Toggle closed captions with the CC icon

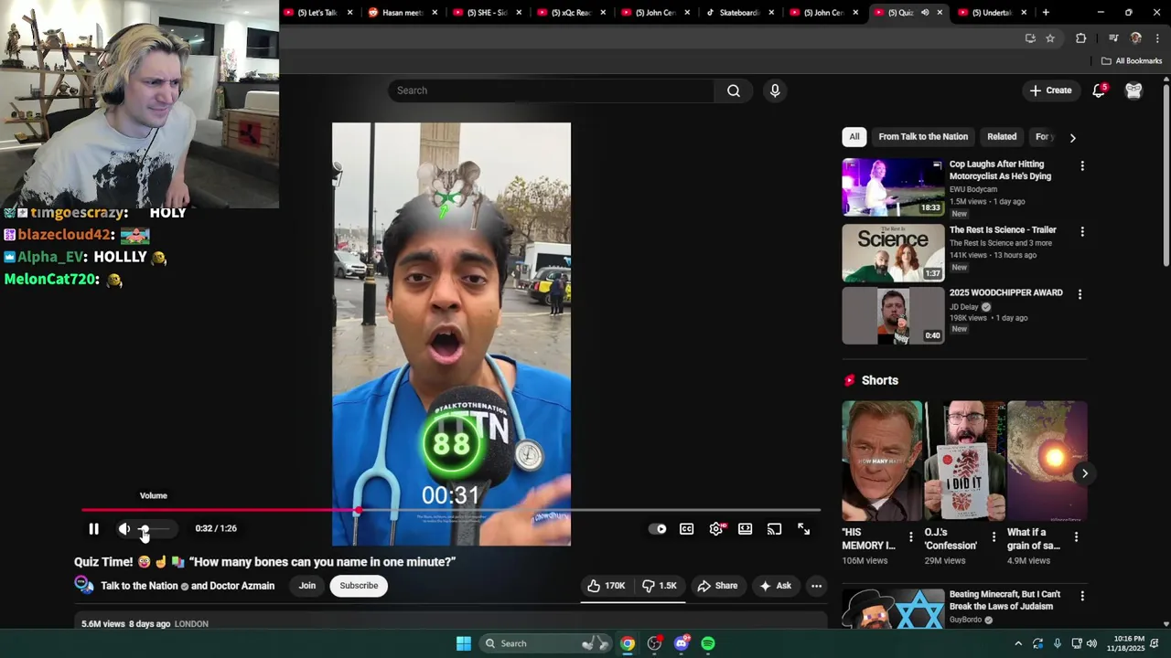pyautogui.click(x=687, y=529)
